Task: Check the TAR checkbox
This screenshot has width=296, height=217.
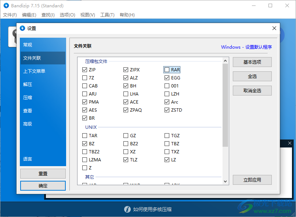Action: click(84, 135)
